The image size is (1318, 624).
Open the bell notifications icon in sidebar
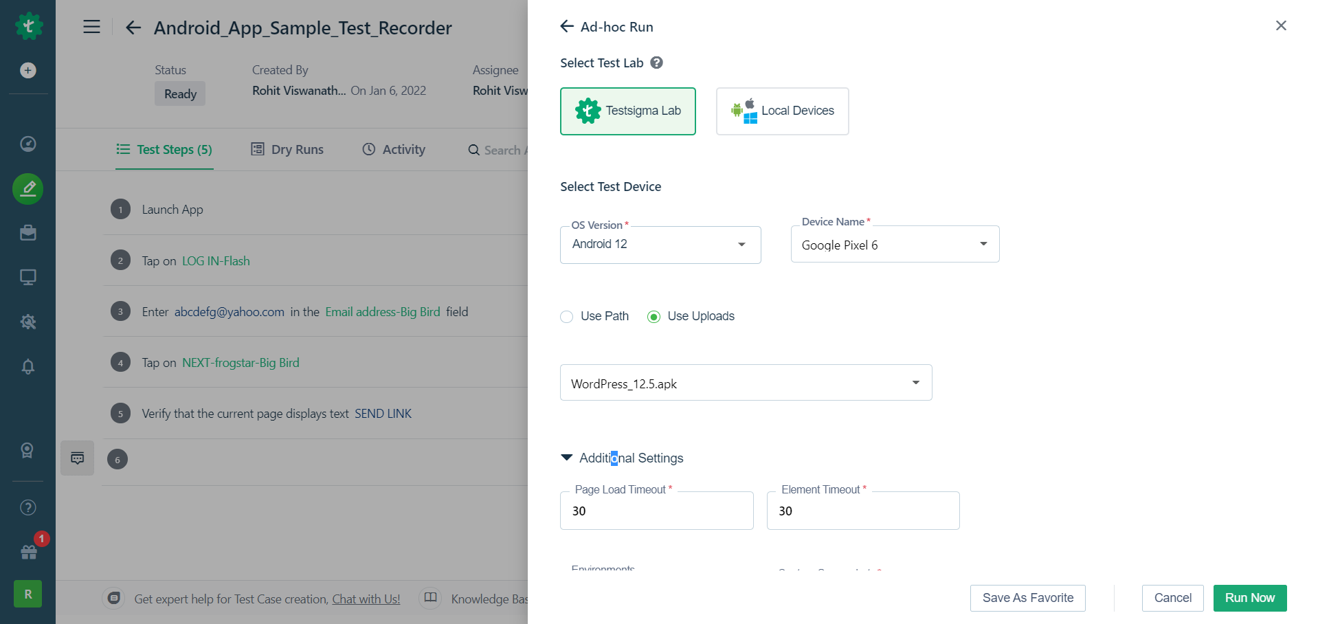[28, 366]
